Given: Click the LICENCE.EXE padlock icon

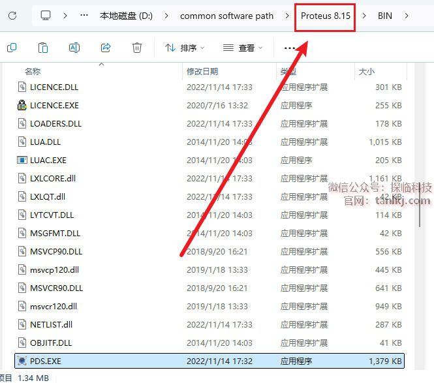Looking at the screenshot, I should [22, 106].
